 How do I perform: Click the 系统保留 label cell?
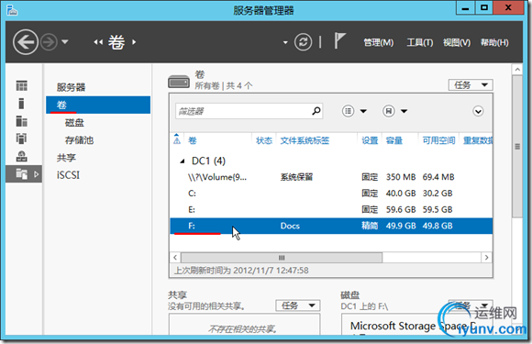tap(296, 177)
